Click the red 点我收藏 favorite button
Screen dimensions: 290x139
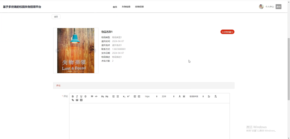coord(227,32)
